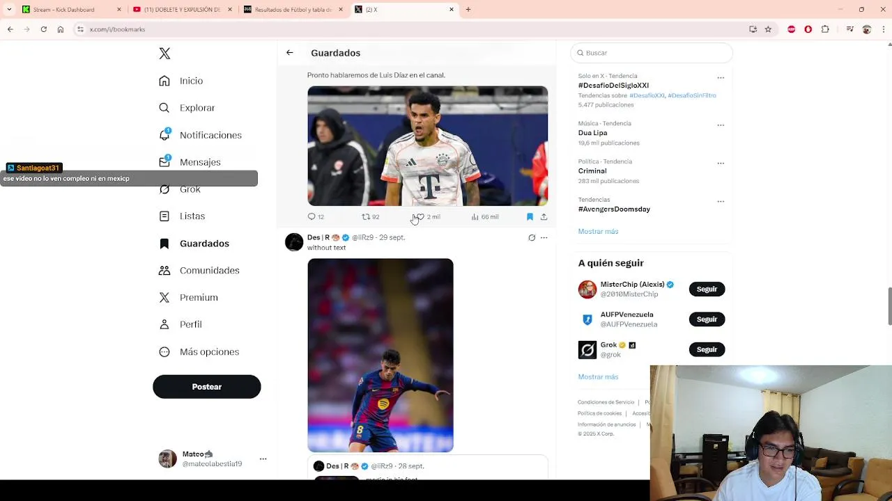Open the Explorar section
This screenshot has width=892, height=501.
[187, 108]
